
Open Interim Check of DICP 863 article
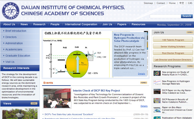point(96,90)
